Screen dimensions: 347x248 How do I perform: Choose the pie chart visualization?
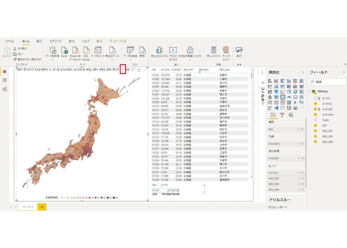pos(289,92)
